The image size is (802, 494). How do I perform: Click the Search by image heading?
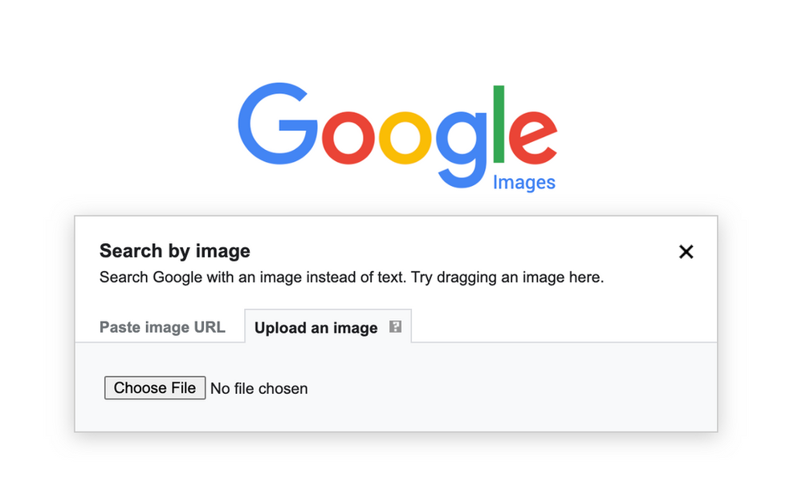(x=175, y=251)
